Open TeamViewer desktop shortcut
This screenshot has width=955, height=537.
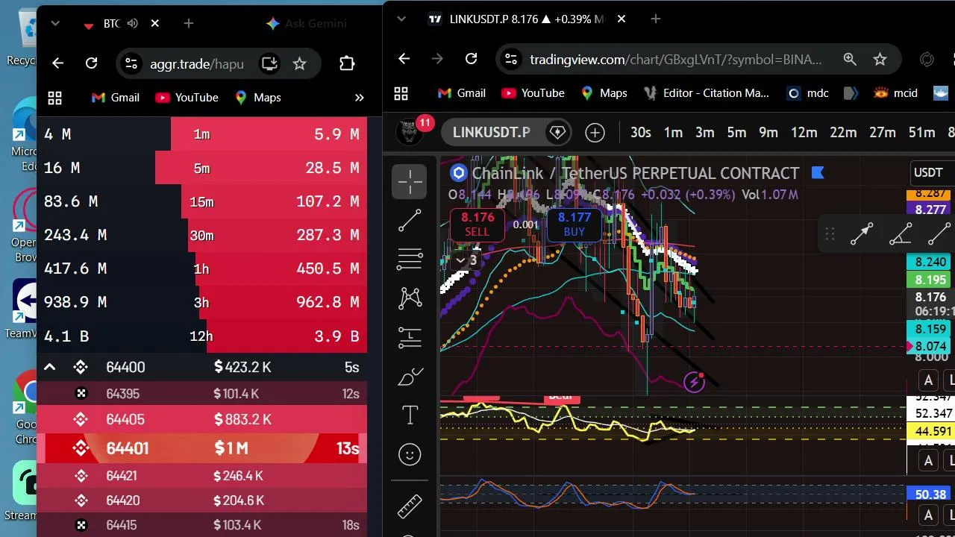pos(25,307)
